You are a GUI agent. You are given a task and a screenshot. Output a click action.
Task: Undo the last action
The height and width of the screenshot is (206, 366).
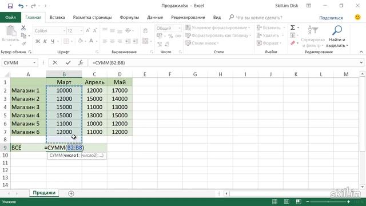pos(21,6)
